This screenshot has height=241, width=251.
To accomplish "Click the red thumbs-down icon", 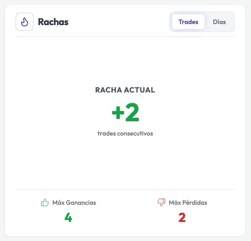I will tap(161, 202).
